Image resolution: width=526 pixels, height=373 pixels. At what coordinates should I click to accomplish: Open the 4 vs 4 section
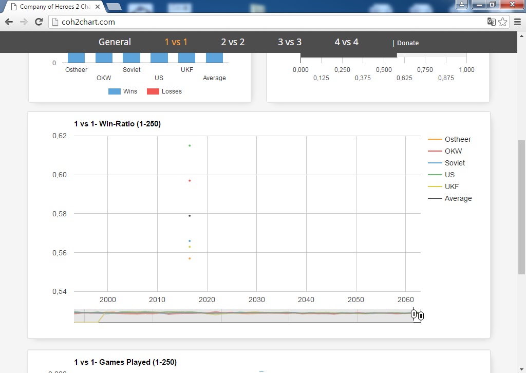tap(346, 42)
